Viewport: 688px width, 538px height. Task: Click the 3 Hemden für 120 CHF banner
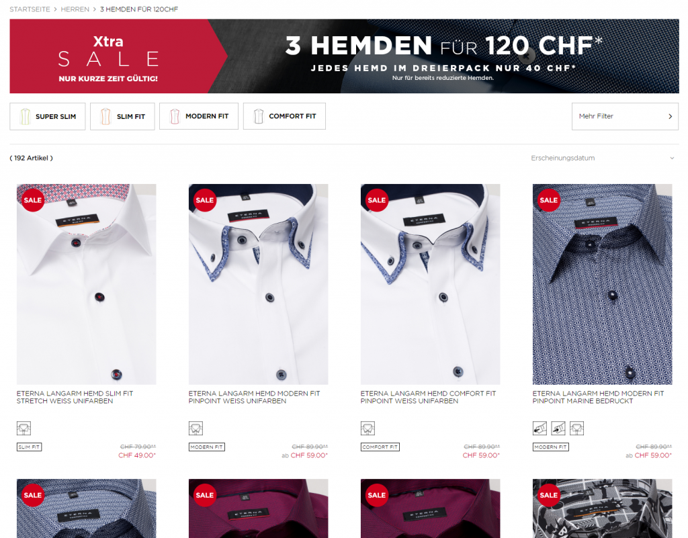tap(344, 56)
